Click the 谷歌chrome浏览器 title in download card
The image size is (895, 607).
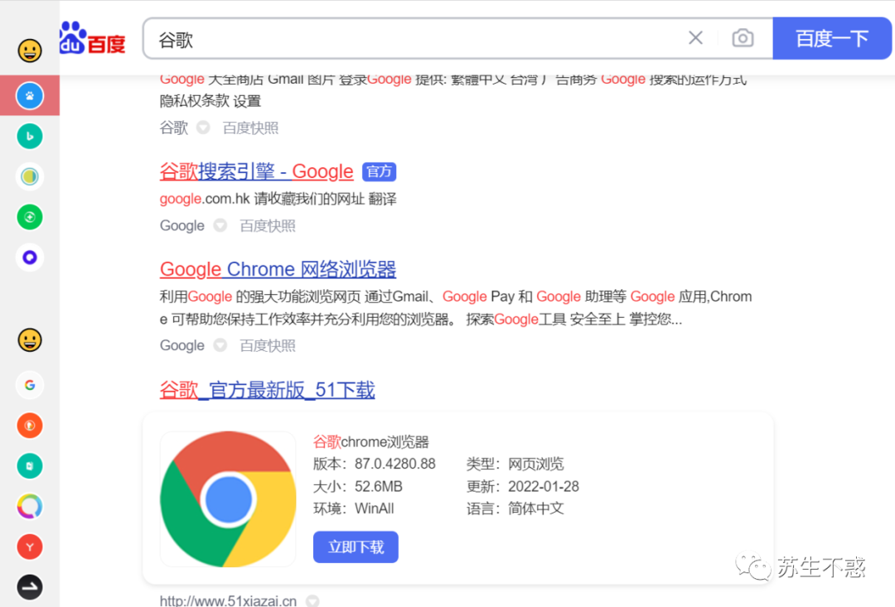371,441
